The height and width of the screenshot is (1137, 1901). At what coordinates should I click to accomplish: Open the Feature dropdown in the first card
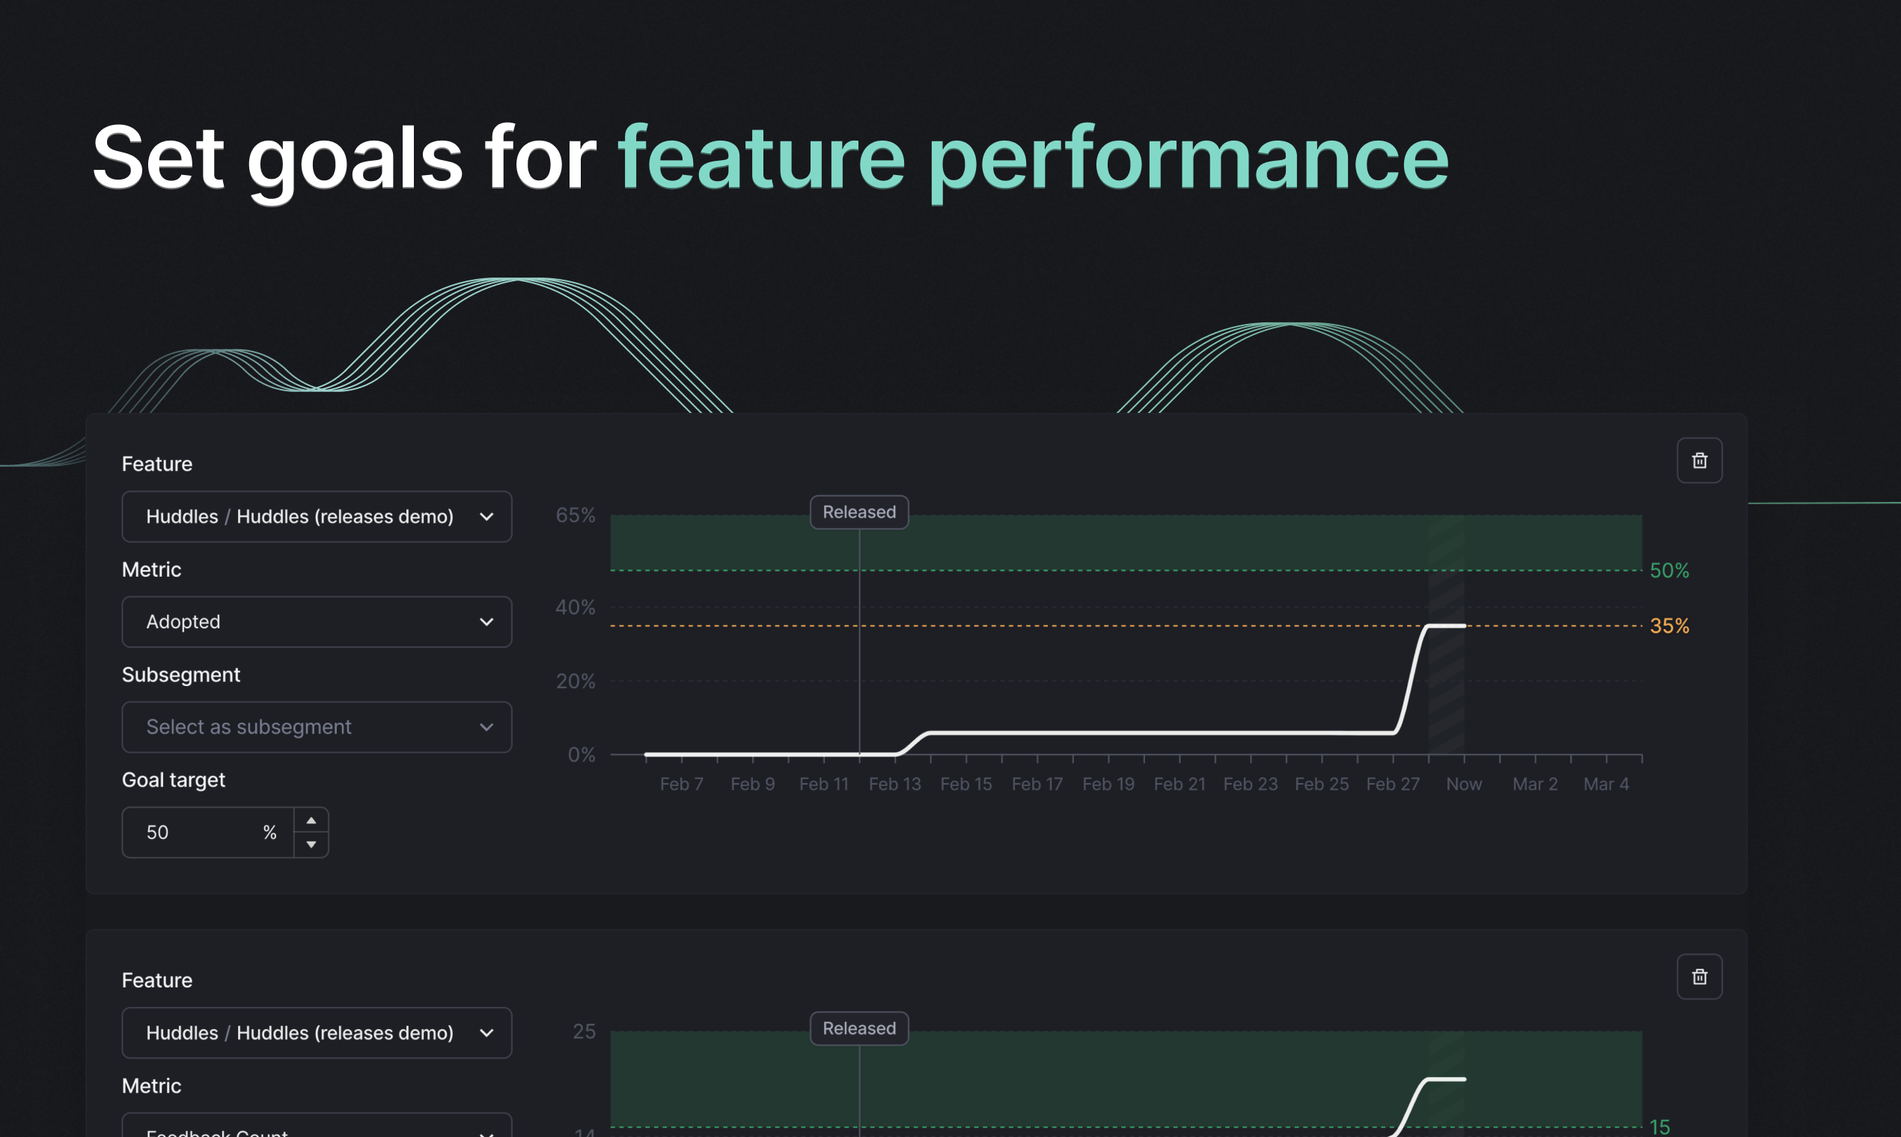(x=317, y=516)
